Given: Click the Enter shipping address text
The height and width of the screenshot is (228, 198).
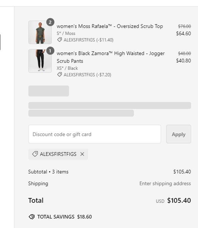Looking at the screenshot, I should pyautogui.click(x=165, y=183).
